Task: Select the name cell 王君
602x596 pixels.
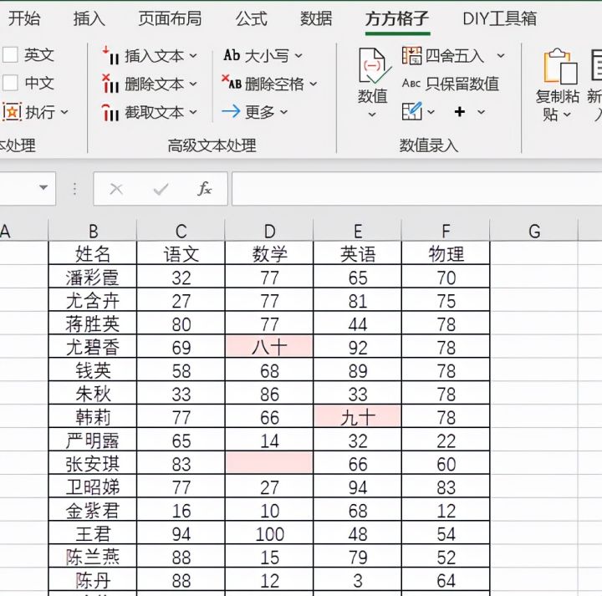Action: 93,533
